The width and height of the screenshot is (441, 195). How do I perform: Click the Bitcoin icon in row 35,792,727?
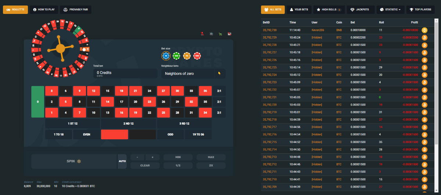(x=424, y=52)
